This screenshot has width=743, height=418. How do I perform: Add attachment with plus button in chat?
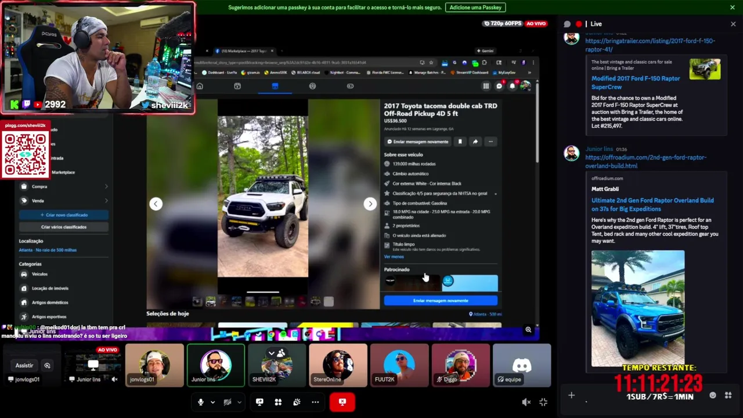(x=571, y=395)
